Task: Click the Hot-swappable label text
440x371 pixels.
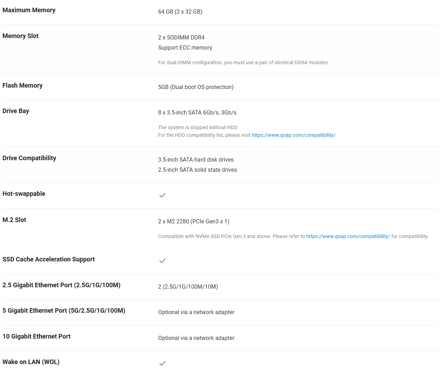Action: click(24, 194)
